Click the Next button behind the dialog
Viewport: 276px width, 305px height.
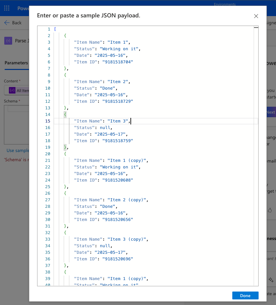pyautogui.click(x=271, y=112)
